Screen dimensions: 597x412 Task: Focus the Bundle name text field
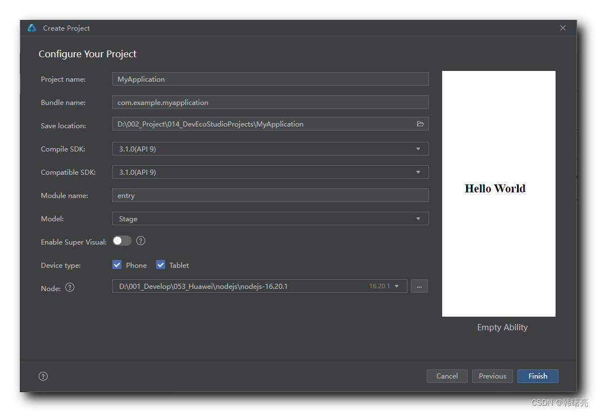point(270,102)
